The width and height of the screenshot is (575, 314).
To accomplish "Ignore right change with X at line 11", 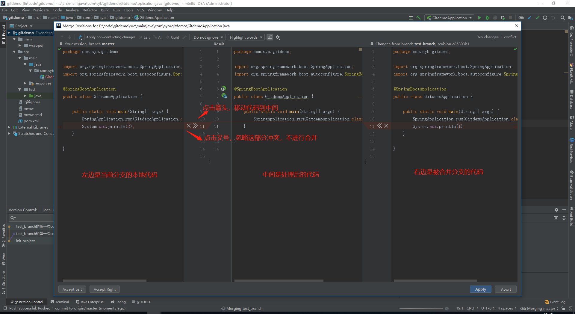I will 386,126.
